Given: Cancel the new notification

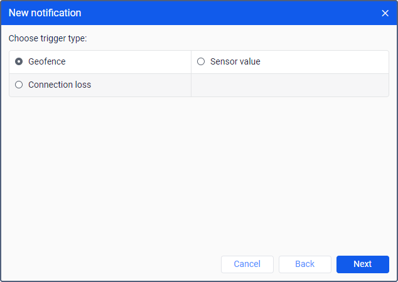Looking at the screenshot, I should pos(247,264).
